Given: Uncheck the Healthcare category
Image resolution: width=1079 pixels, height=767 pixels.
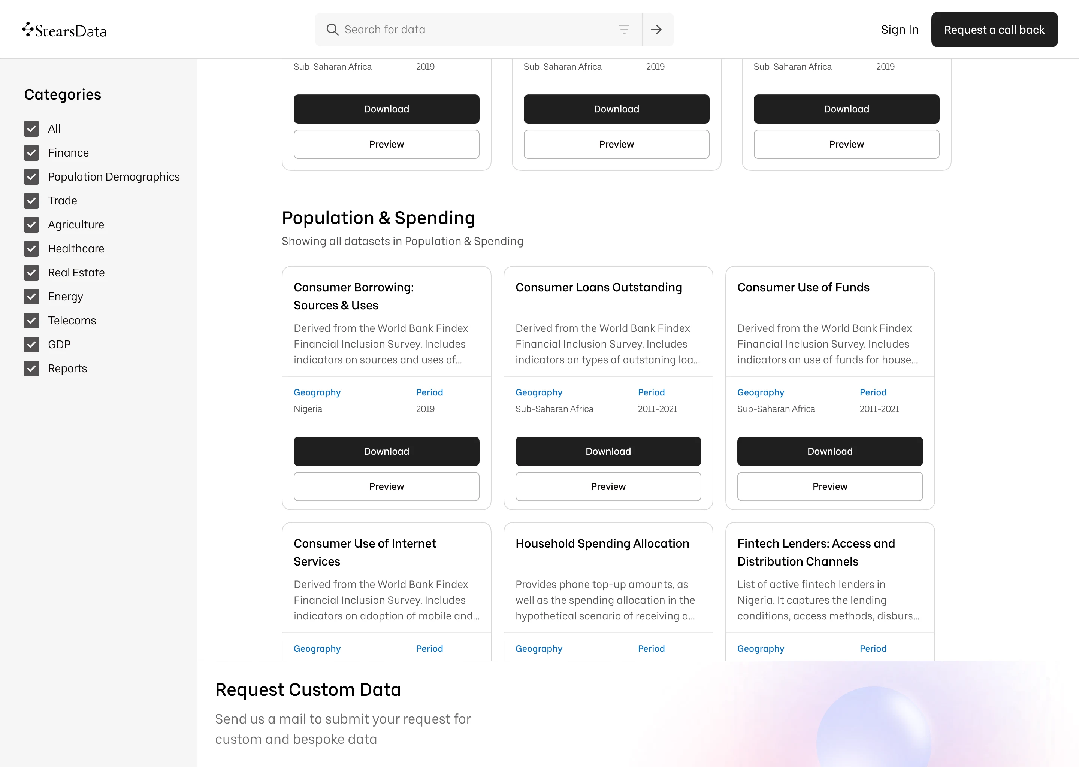Looking at the screenshot, I should click(x=31, y=248).
